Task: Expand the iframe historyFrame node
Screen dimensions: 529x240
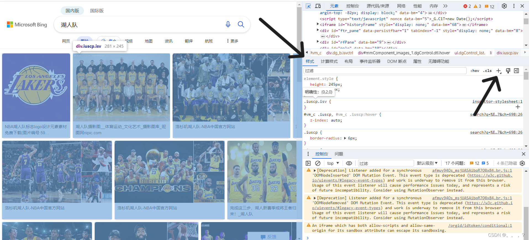Action: (x=318, y=24)
